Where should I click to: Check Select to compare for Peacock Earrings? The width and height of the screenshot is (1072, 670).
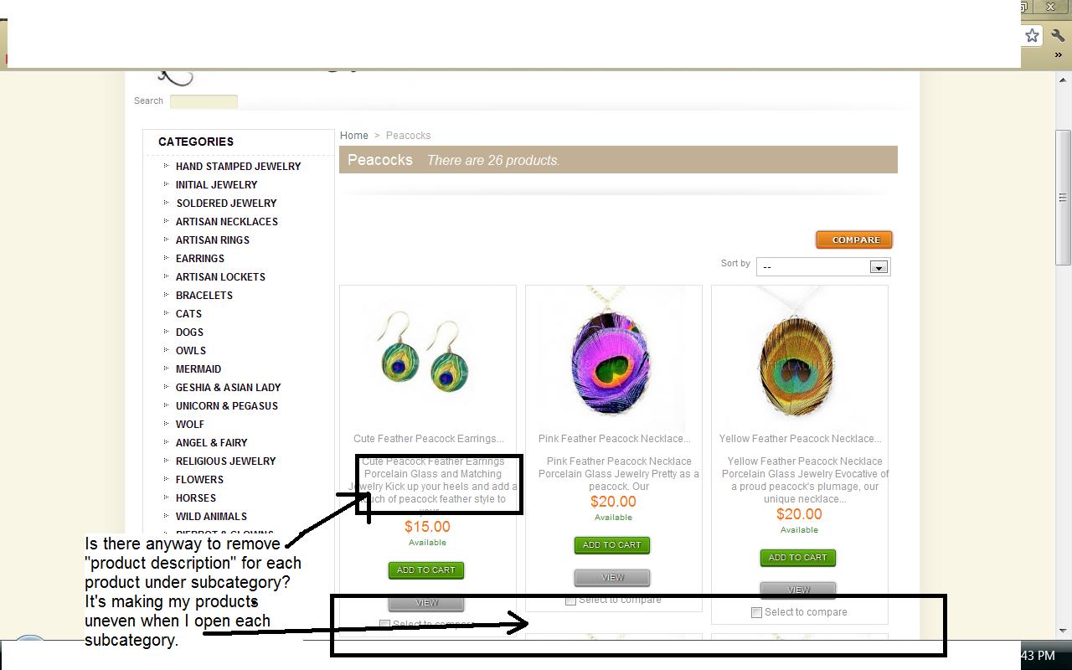tap(384, 625)
